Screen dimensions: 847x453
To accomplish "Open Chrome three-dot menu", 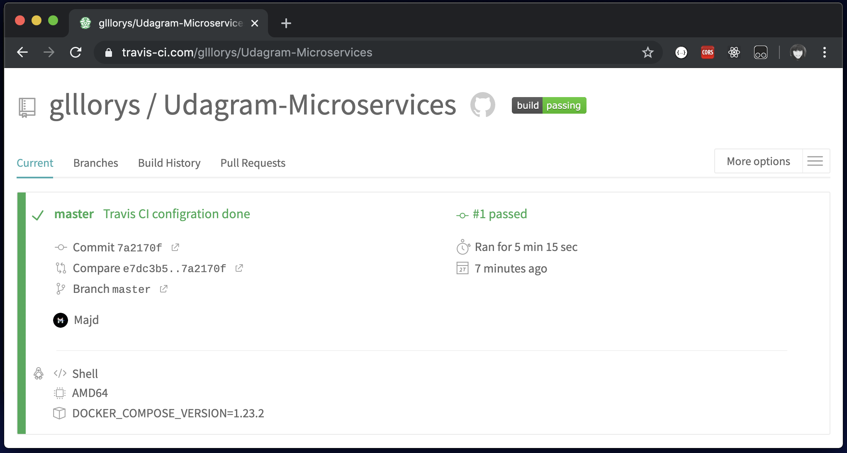I will (x=824, y=53).
